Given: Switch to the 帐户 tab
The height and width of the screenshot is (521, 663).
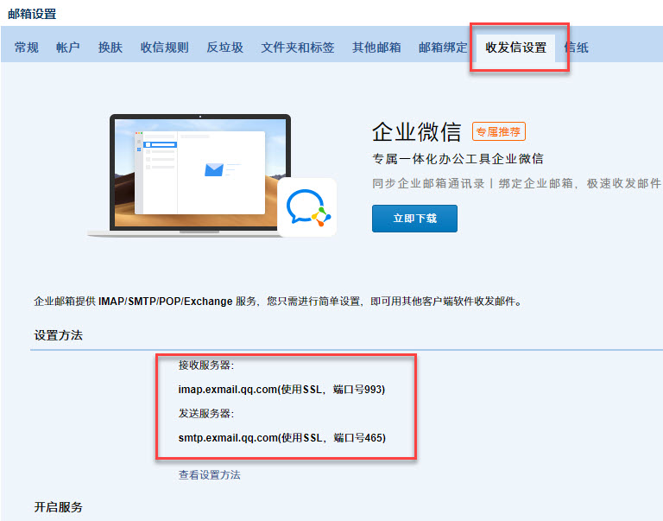Looking at the screenshot, I should tap(68, 48).
